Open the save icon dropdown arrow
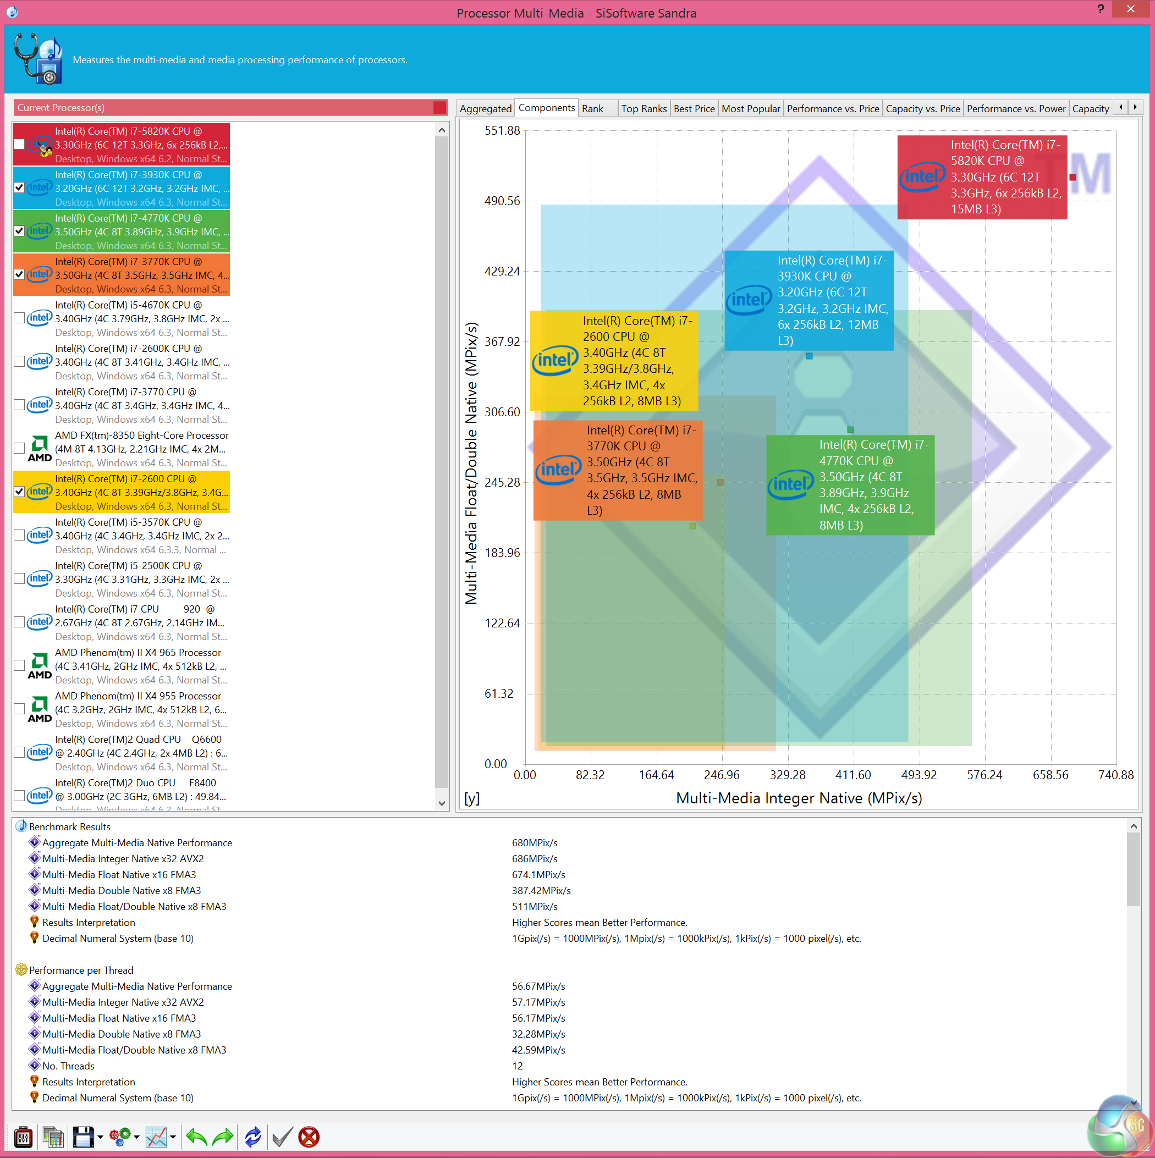The width and height of the screenshot is (1155, 1158). 100,1137
